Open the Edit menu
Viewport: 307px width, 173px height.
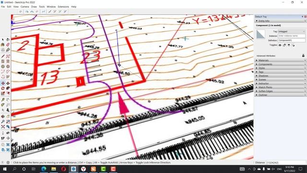click(x=9, y=7)
